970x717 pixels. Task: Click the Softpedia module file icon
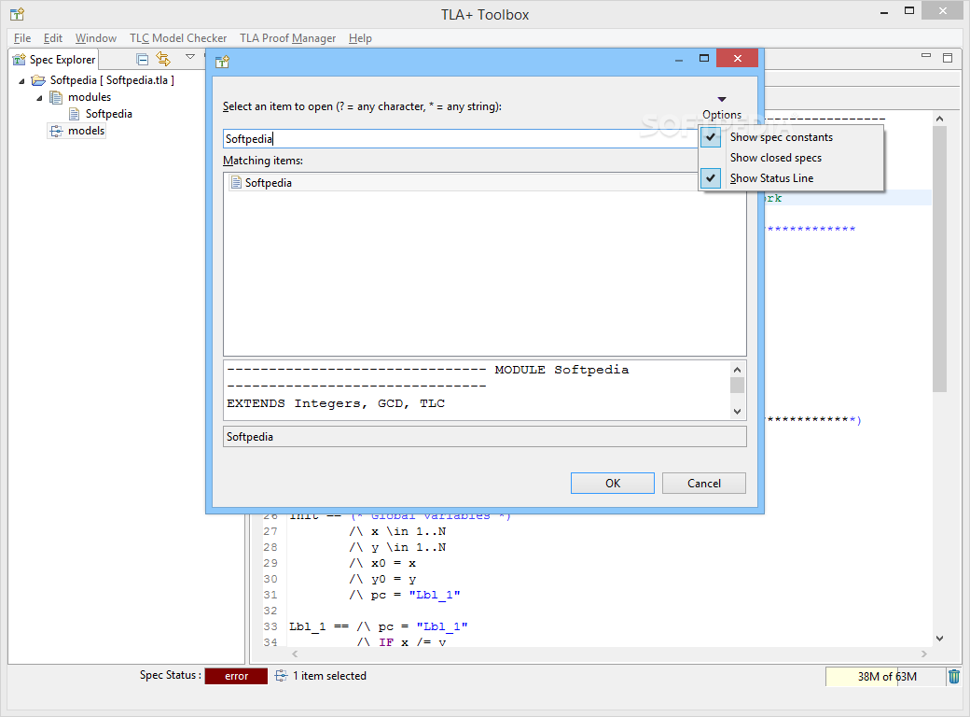(x=75, y=114)
